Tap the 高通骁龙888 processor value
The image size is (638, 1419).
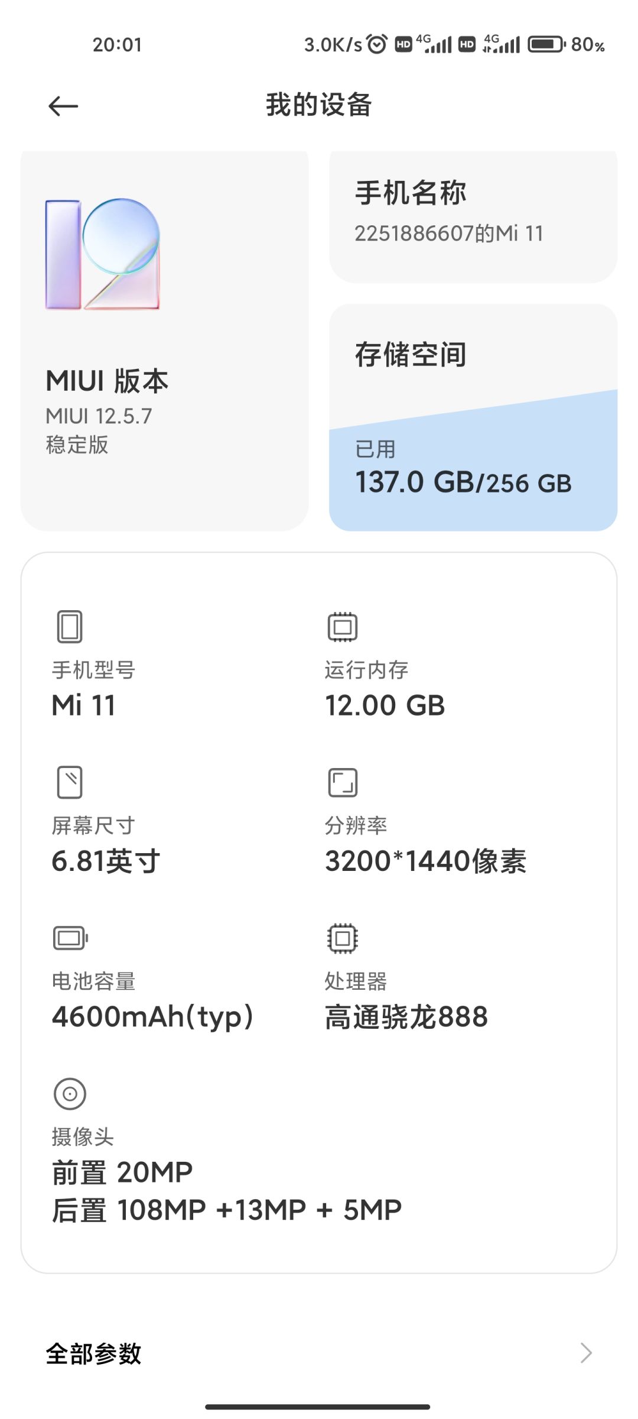[x=406, y=1017]
